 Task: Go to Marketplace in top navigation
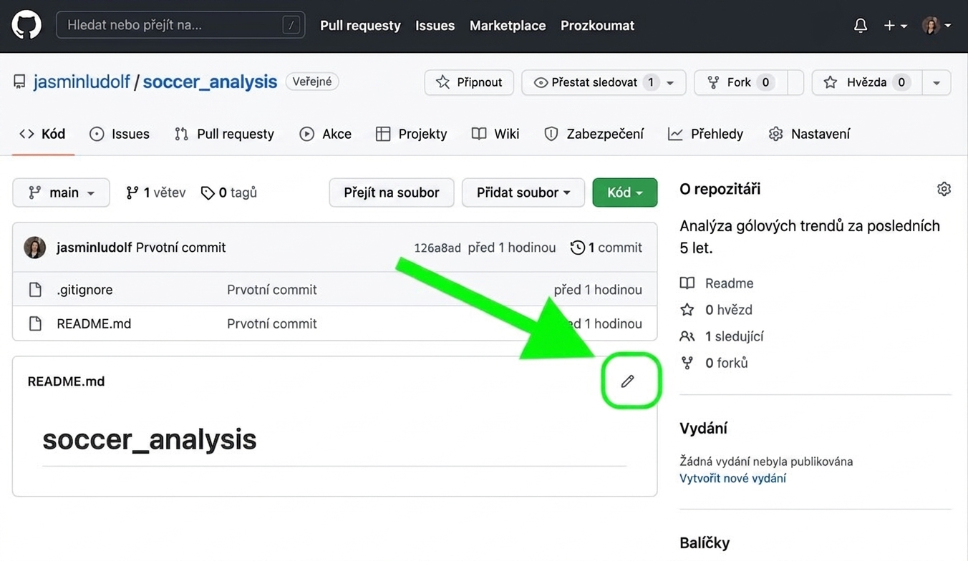(x=508, y=25)
